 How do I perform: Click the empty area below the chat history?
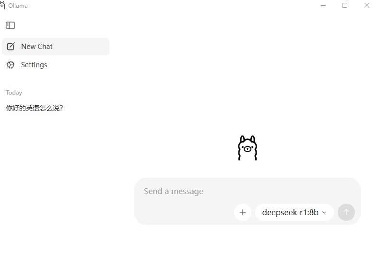click(x=56, y=188)
